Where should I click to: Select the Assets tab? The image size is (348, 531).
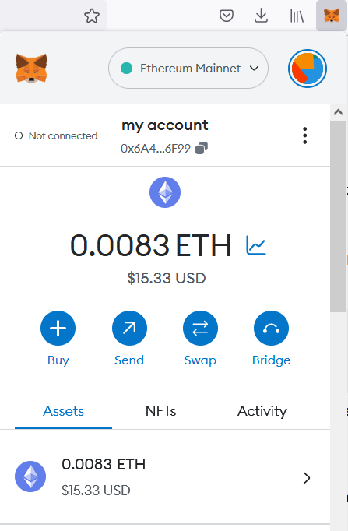[x=63, y=411]
